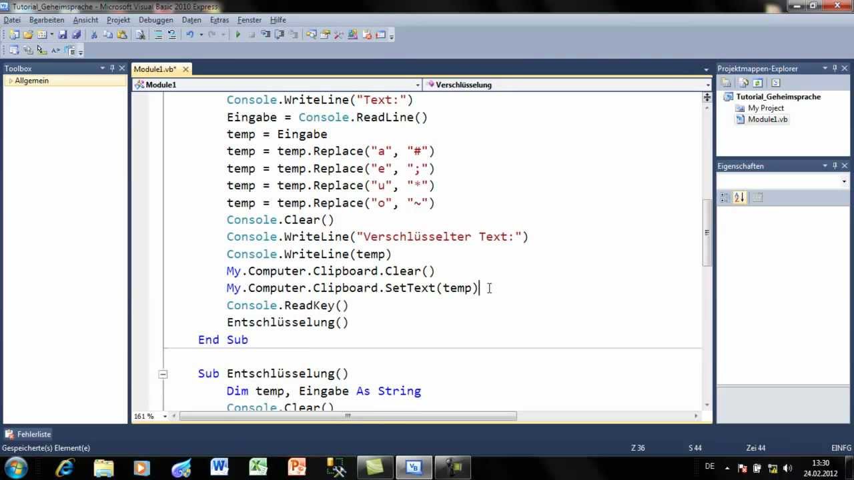Open Internet Explorer from the taskbar
The height and width of the screenshot is (480, 854).
pos(65,467)
